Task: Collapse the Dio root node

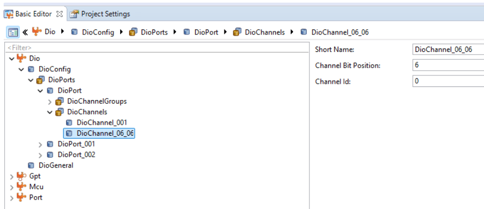Action: click(12, 58)
